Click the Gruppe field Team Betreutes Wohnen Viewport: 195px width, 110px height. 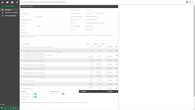point(101,23)
